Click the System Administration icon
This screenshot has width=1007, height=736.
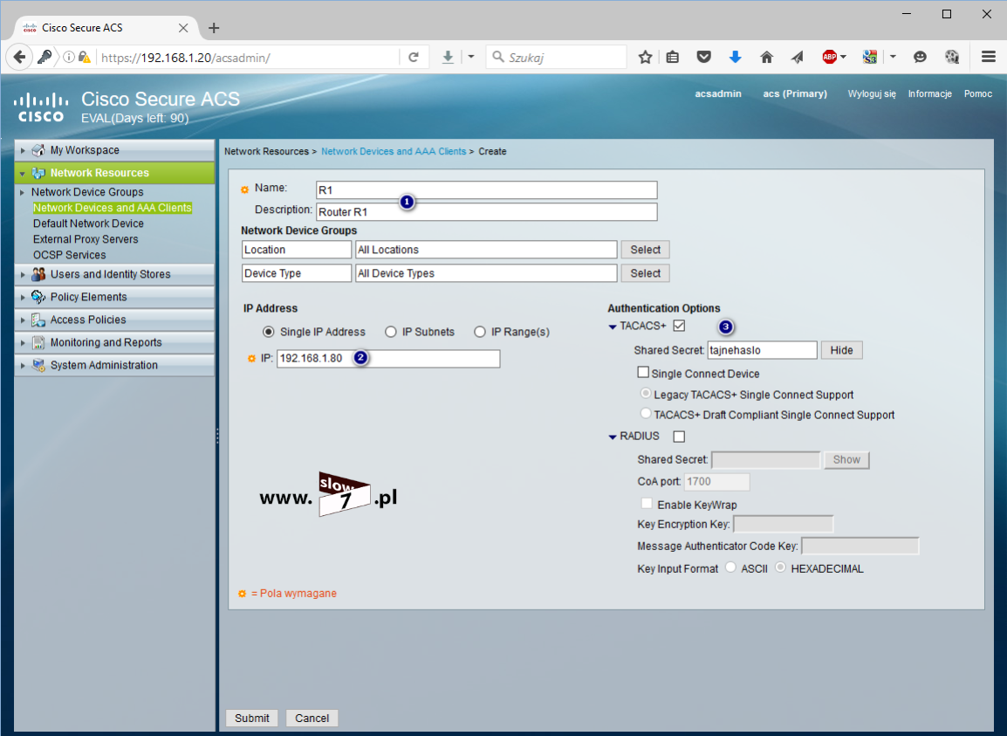click(38, 365)
